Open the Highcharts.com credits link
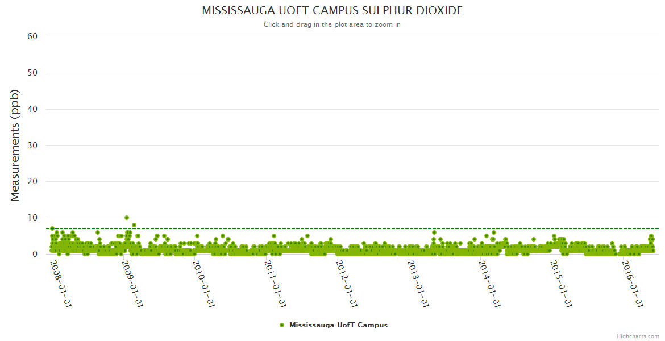Screen dimensions: 665x341 tap(638, 336)
